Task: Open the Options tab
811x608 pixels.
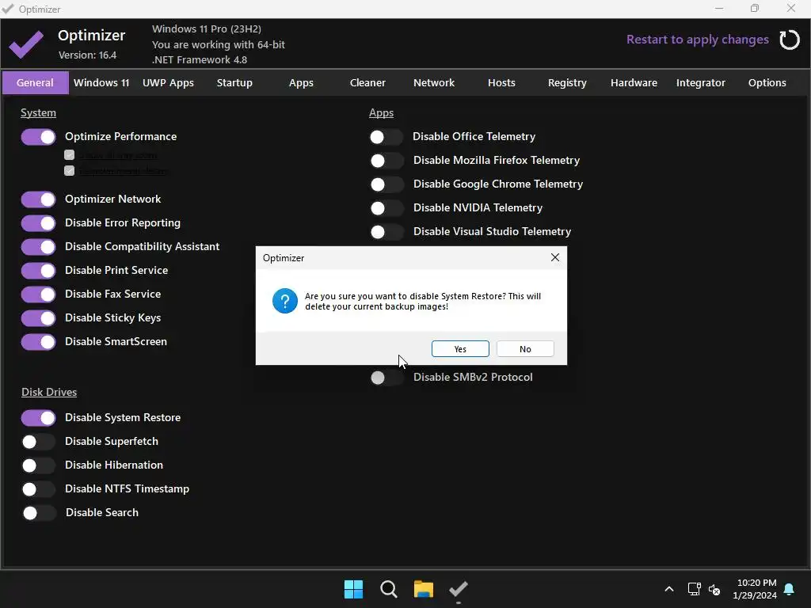Action: click(x=767, y=82)
